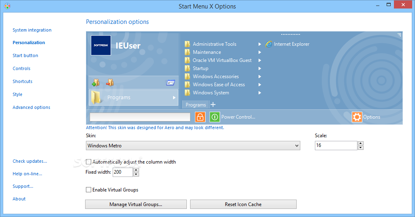This screenshot has width=415, height=217.
Task: Expand the Windows Ease of Access submenu arrow
Action: coord(260,85)
